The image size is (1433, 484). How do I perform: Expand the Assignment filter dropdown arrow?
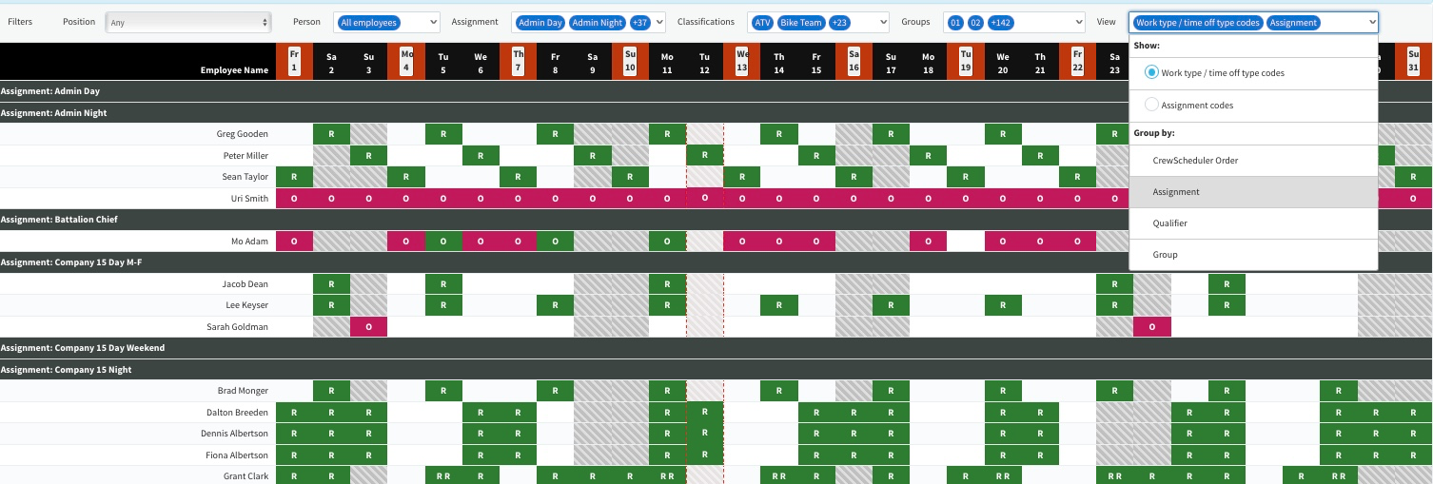tap(658, 22)
